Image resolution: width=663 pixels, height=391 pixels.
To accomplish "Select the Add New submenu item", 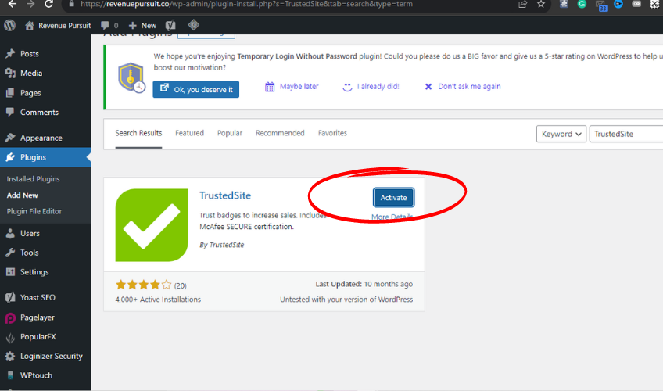I will tap(23, 195).
